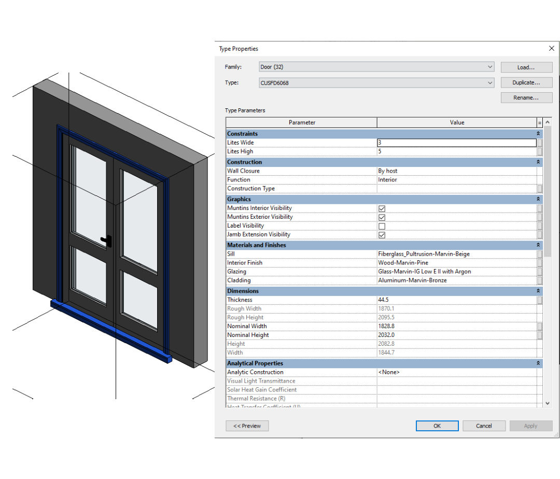
Task: Click the associate parameter button for Lites Wide
Action: pyautogui.click(x=540, y=143)
